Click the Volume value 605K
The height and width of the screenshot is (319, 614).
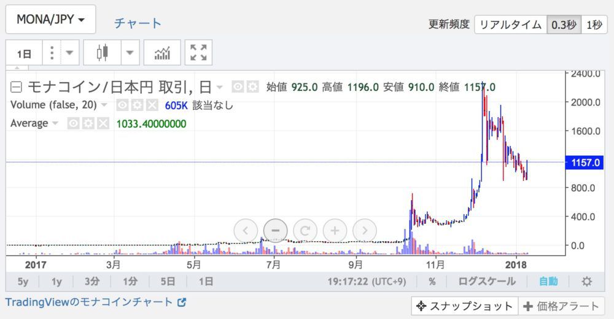[176, 106]
